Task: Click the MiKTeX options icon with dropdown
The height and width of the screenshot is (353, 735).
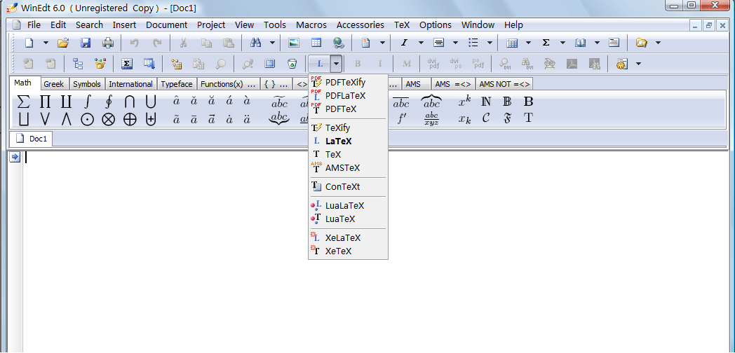Action: tap(622, 64)
